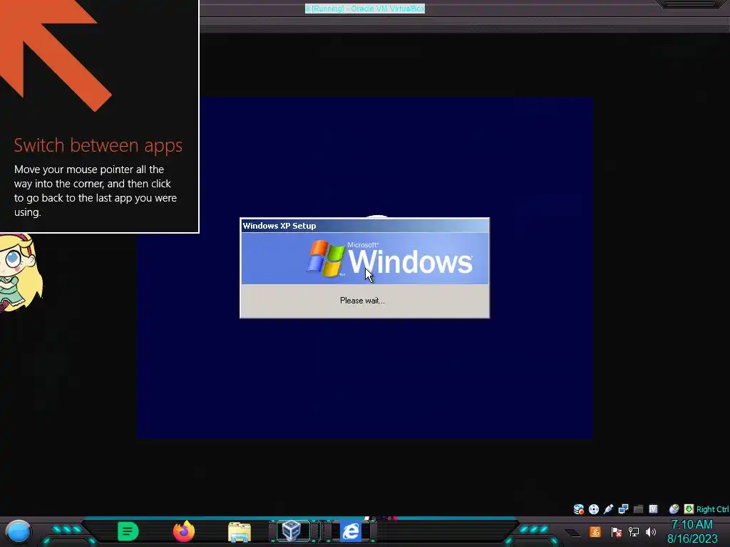Click the Oracle VM VirtualBox title bar
The image size is (730, 547).
click(x=365, y=9)
